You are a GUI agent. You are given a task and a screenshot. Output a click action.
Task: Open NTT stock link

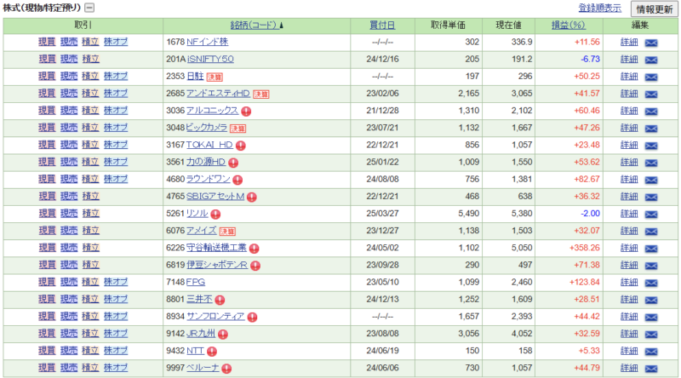click(x=196, y=351)
